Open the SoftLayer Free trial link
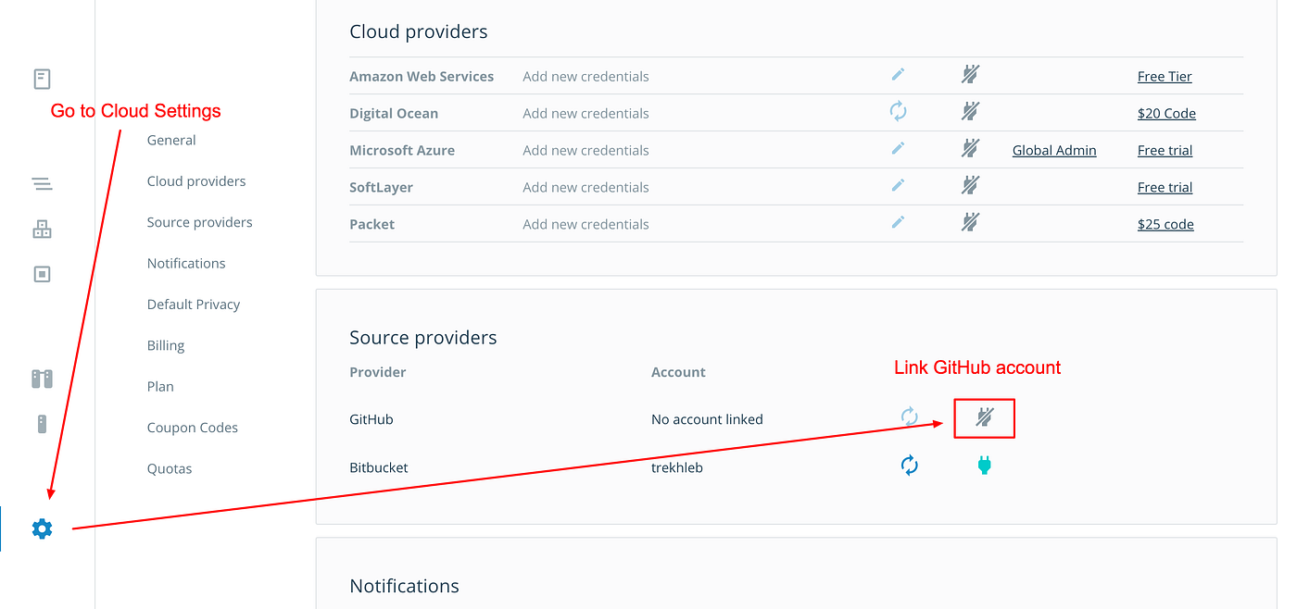1297x609 pixels. pos(1165,188)
